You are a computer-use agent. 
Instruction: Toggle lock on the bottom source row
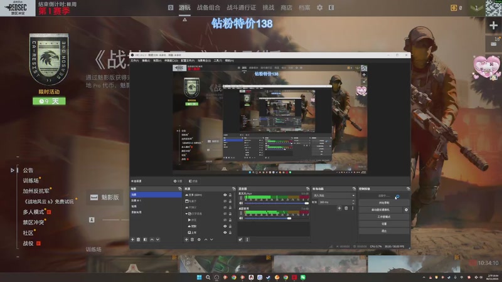pos(230,232)
